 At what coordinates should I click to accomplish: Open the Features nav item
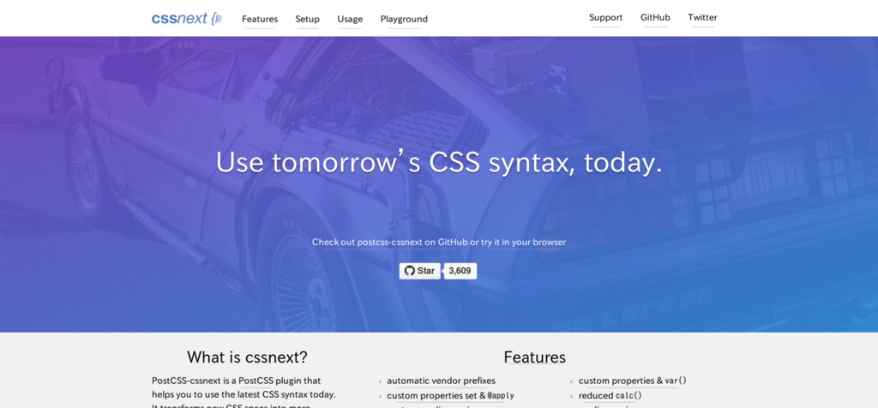260,19
